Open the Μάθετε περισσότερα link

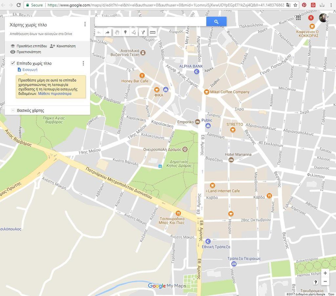[55, 93]
